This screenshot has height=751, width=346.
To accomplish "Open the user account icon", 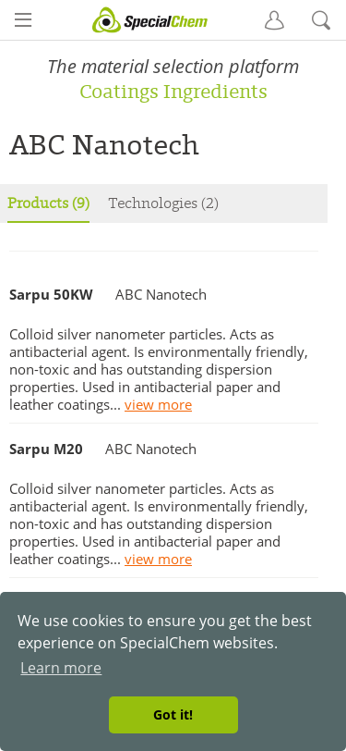I will (274, 20).
